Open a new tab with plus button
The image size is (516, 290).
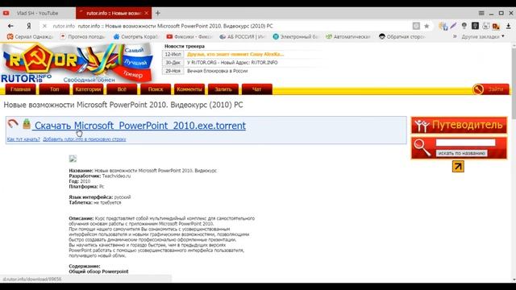coord(158,13)
